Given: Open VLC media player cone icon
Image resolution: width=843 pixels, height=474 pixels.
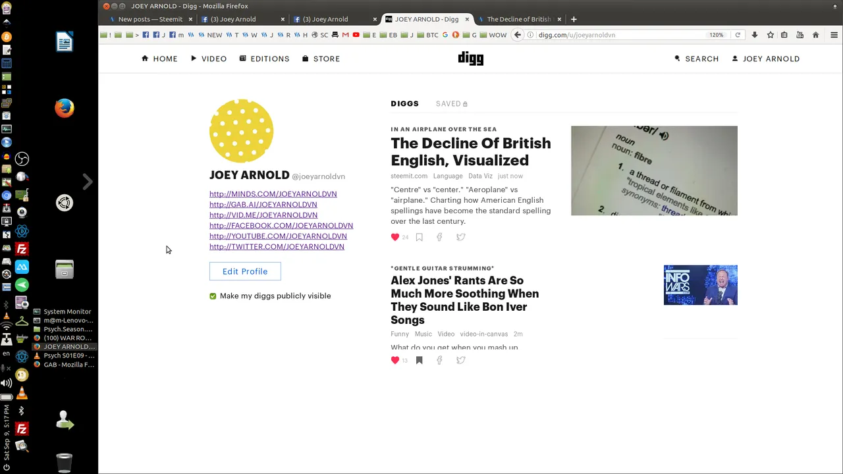Looking at the screenshot, I should (22, 394).
